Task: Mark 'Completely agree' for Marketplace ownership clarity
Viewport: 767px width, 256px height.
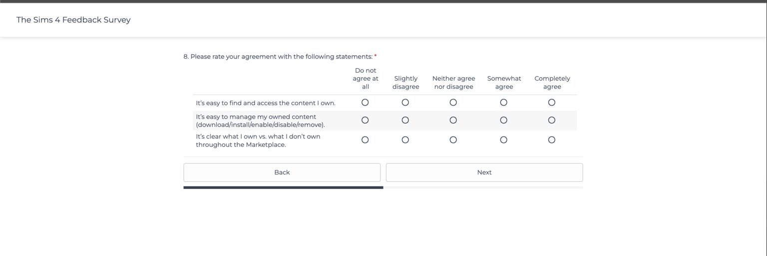Action: [x=552, y=140]
